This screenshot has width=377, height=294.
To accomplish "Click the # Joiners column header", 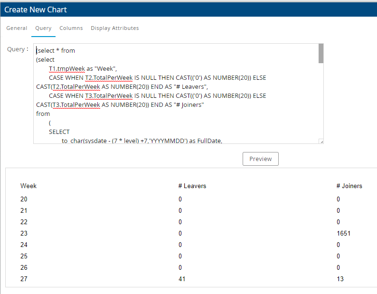I will [349, 186].
